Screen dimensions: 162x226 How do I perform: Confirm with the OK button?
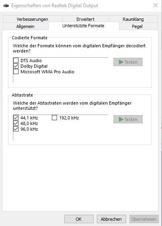79,219
